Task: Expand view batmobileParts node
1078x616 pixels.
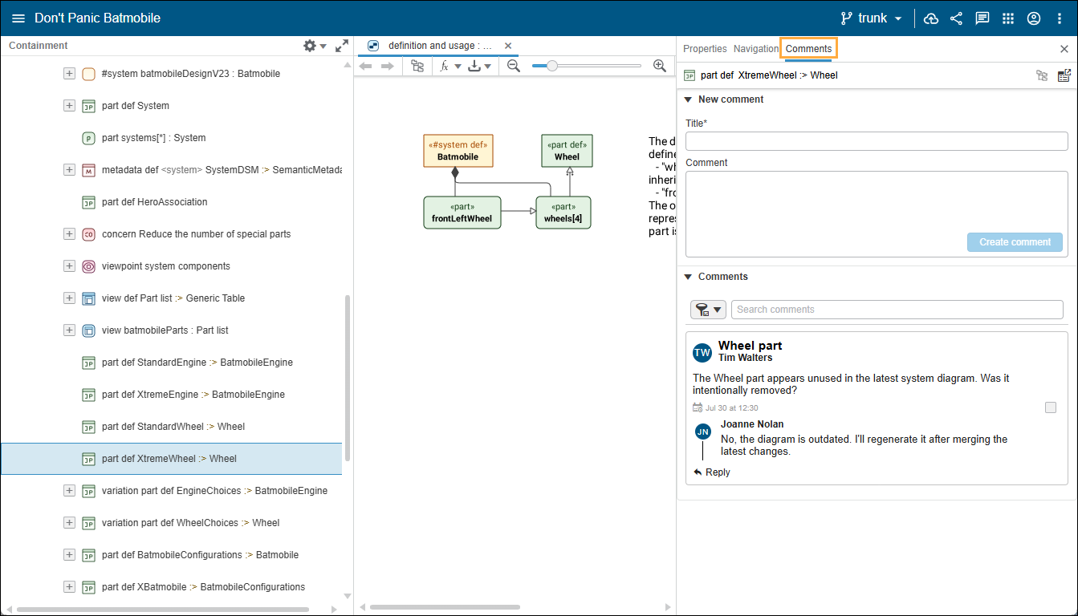Action: (x=69, y=330)
